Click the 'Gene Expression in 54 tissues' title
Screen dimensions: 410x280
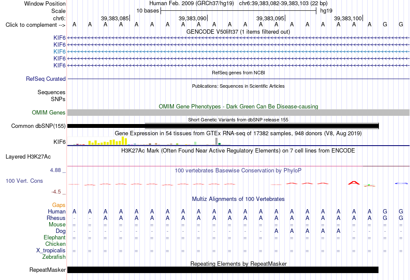tap(238, 134)
